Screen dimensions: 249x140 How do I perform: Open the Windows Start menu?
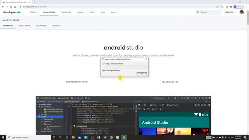pos(3,137)
